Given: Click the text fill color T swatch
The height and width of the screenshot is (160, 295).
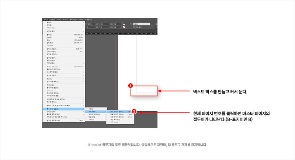Looking at the screenshot, I should coord(124,24).
